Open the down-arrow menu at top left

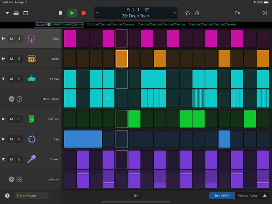point(7,13)
